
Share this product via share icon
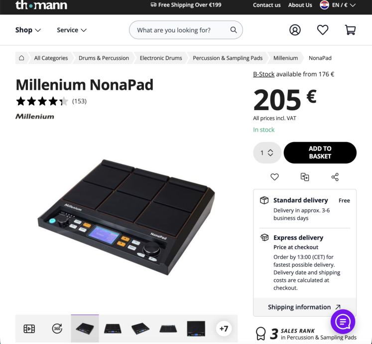pos(335,177)
